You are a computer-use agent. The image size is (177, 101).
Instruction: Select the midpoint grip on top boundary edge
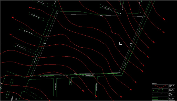(x=101, y=15)
